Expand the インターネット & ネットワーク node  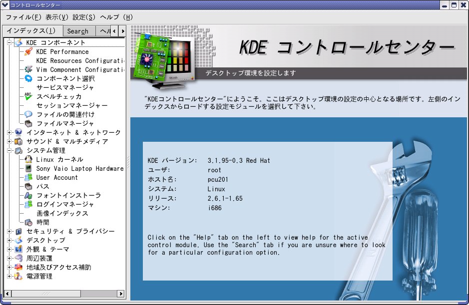(x=9, y=132)
